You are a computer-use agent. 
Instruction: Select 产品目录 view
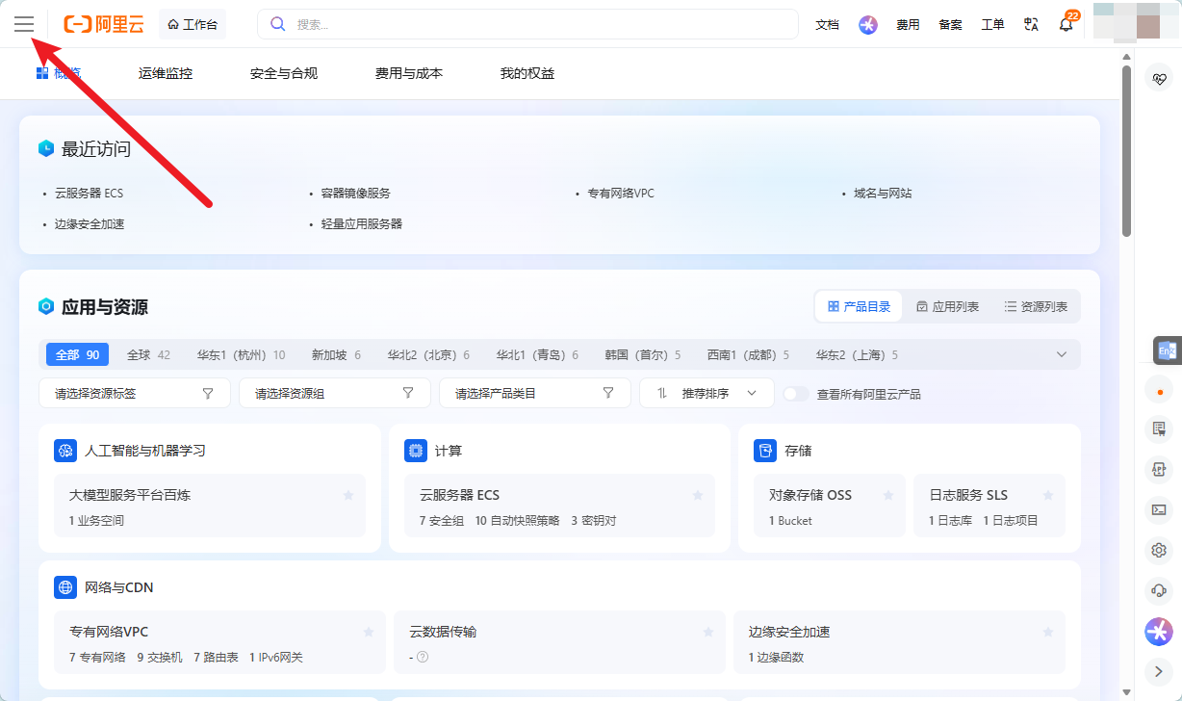[859, 307]
